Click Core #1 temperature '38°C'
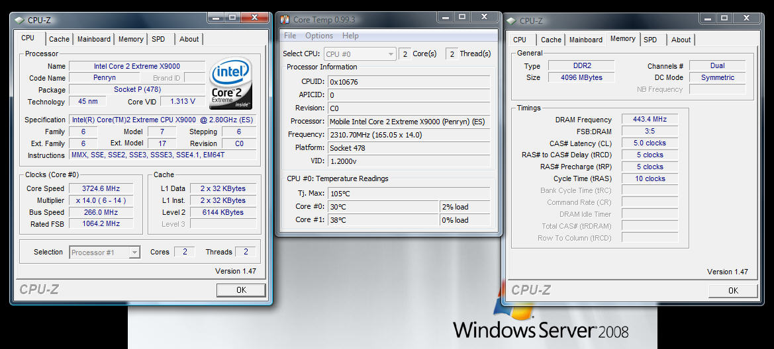 click(383, 220)
